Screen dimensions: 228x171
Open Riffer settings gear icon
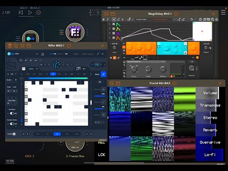point(103,54)
